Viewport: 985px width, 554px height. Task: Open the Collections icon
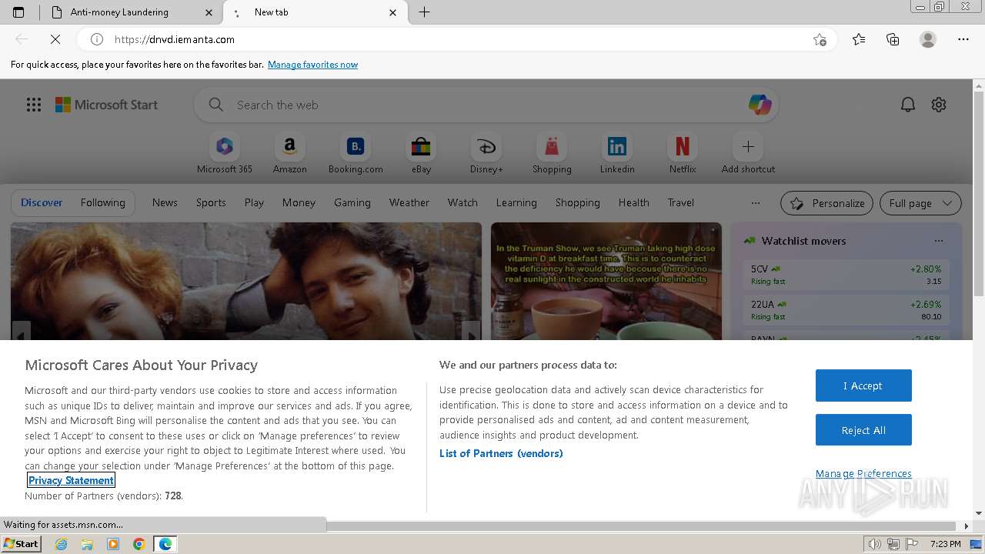(893, 39)
